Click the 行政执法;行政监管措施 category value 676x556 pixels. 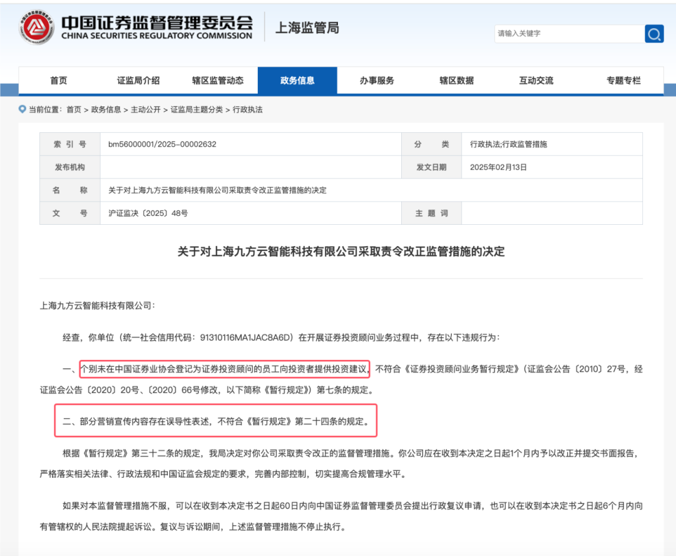[508, 144]
